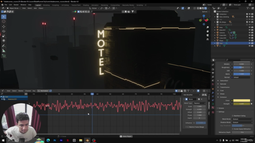Open the Object Mode dropdown
This screenshot has height=143, width=255.
tap(14, 8)
